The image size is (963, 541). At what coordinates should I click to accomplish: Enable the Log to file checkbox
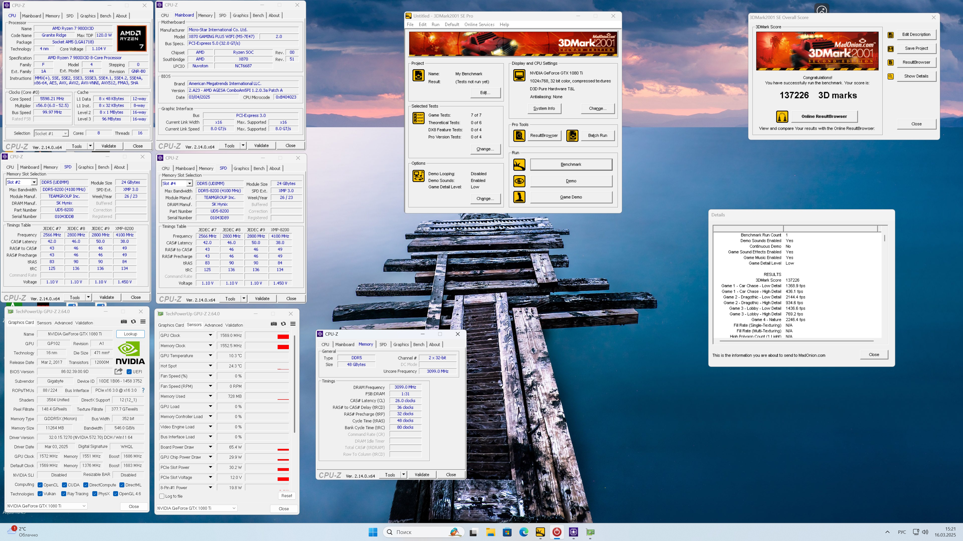[162, 496]
